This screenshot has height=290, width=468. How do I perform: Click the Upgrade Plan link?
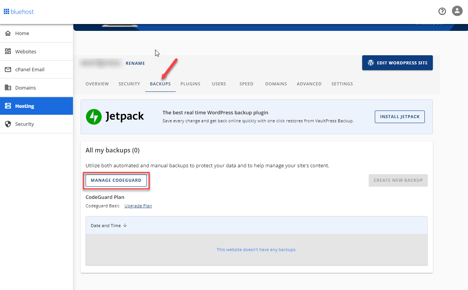click(x=138, y=206)
